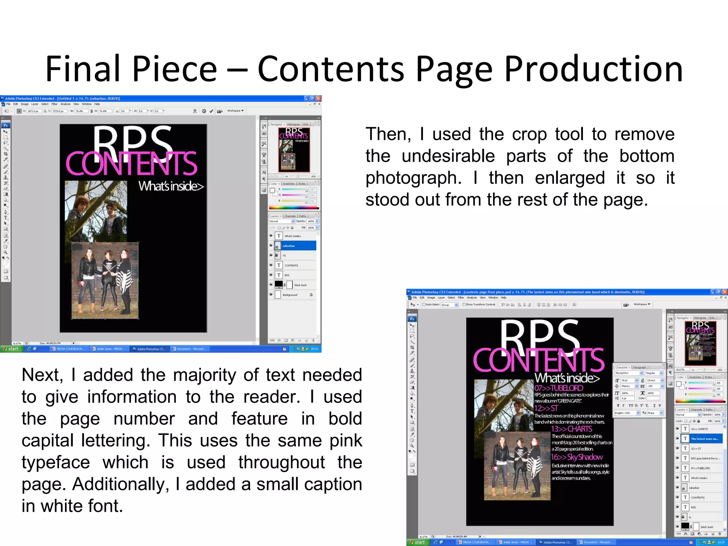Hide the sabastian layer in left window
The image size is (728, 546).
pyautogui.click(x=271, y=246)
